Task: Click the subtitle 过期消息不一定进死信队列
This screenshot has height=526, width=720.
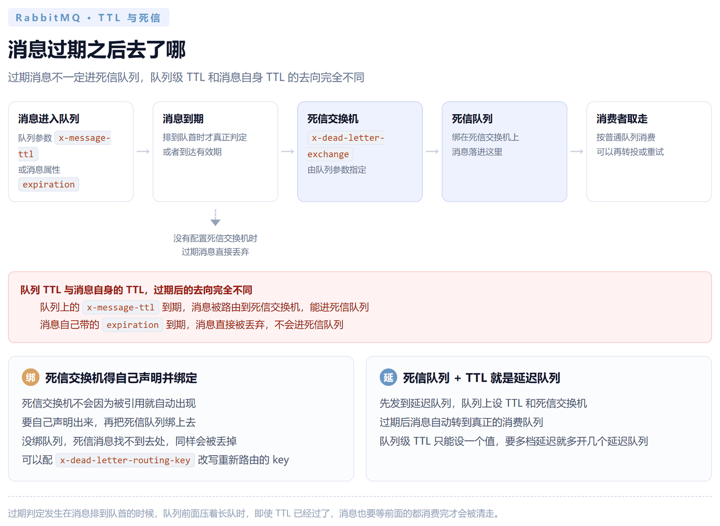Action: (186, 77)
